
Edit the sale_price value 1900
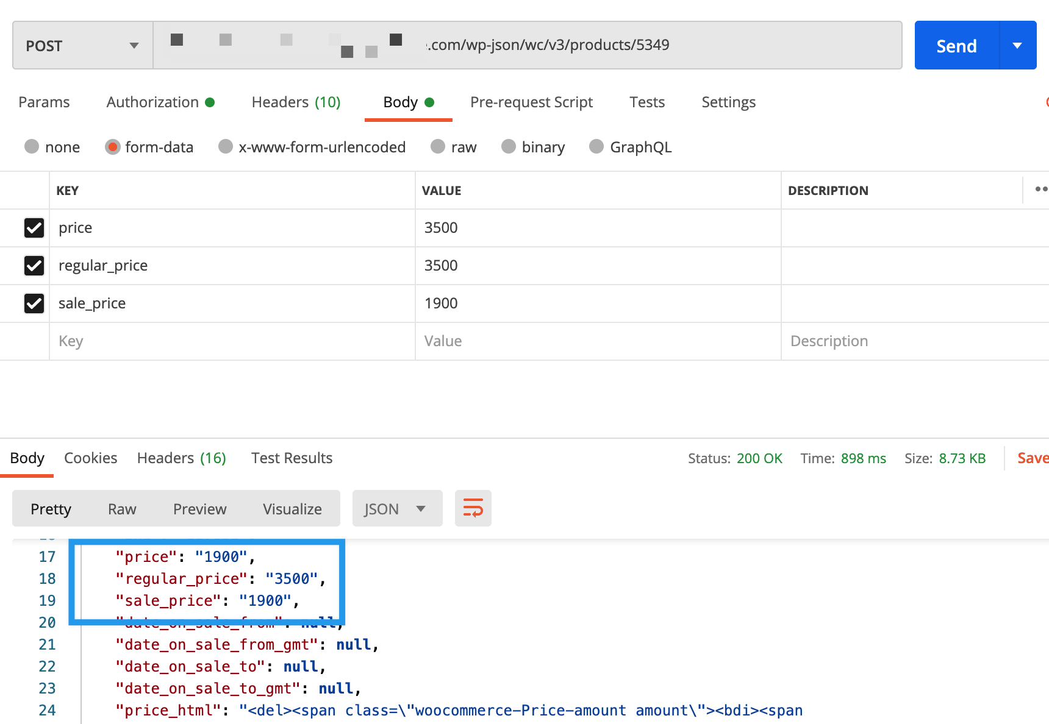598,303
